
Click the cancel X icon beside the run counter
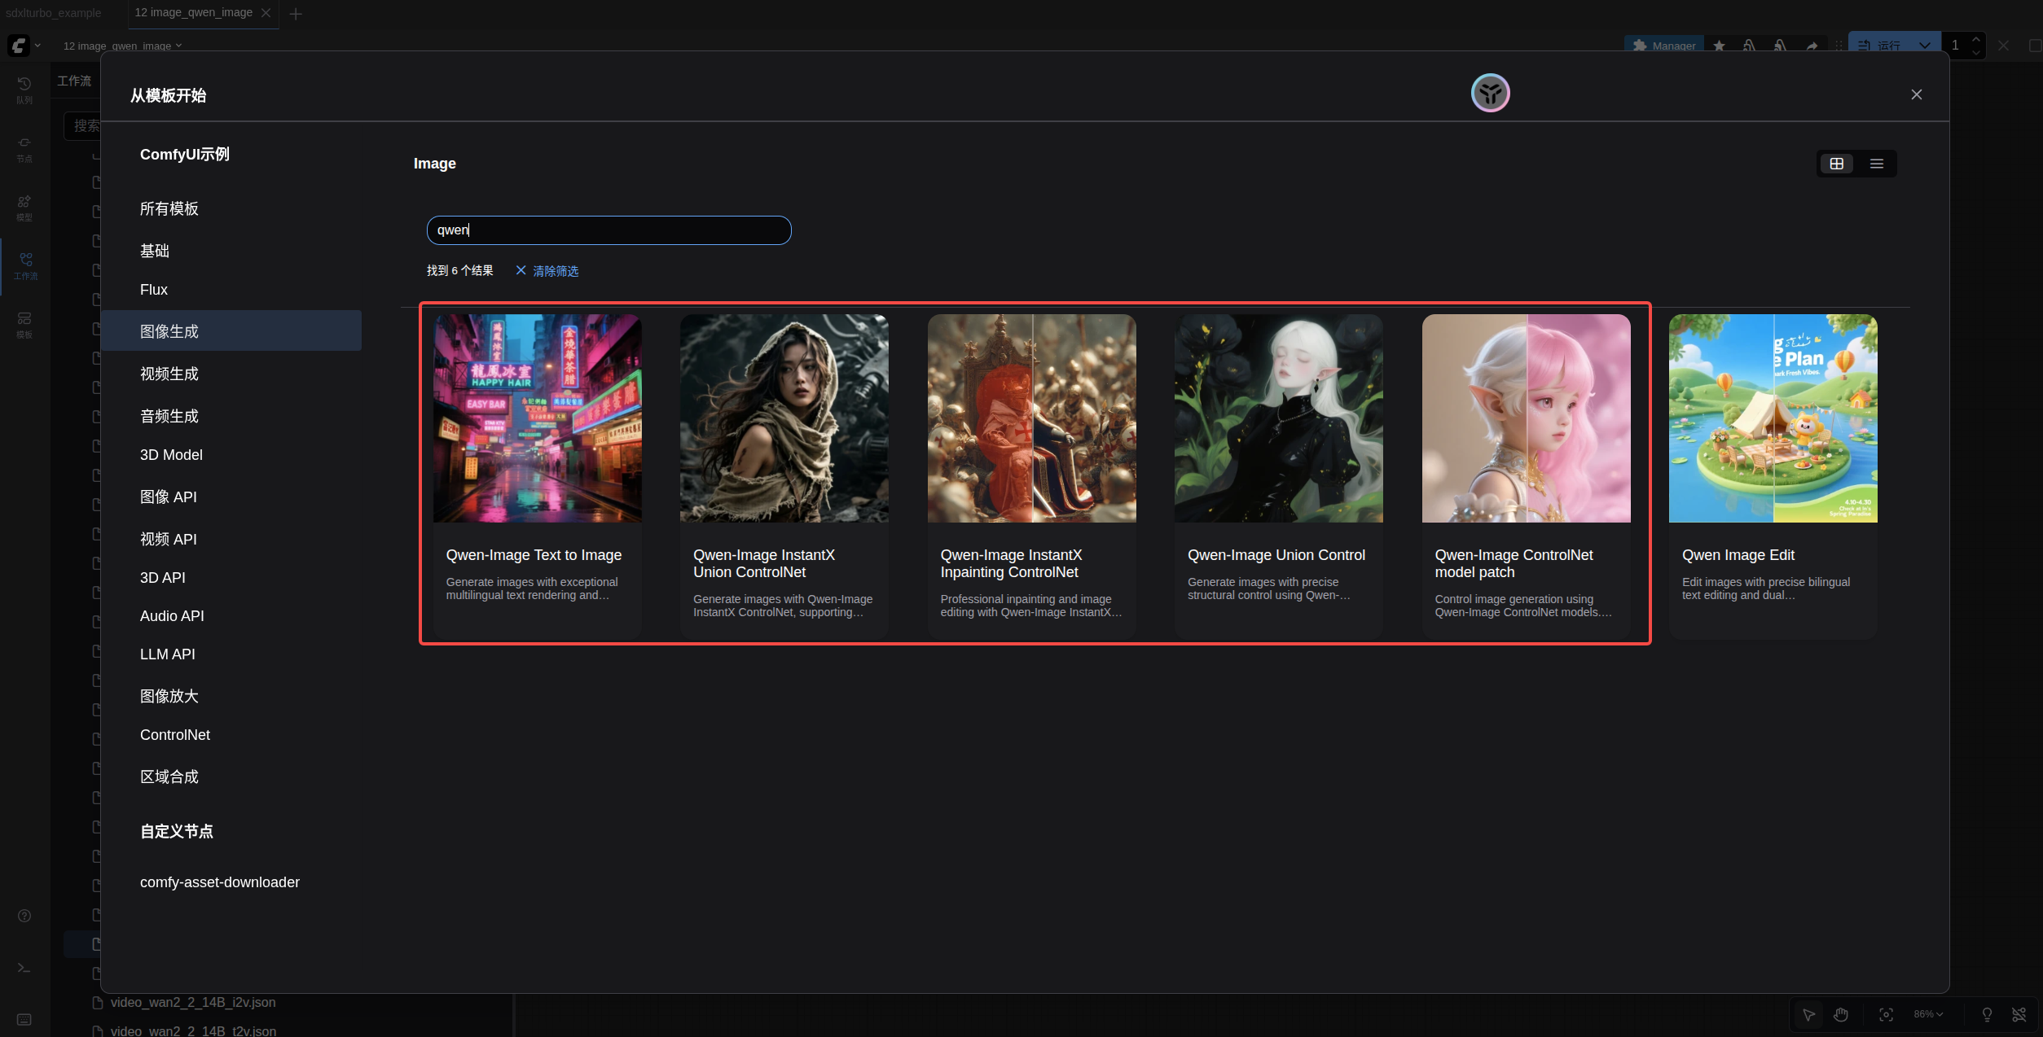[x=2004, y=46]
